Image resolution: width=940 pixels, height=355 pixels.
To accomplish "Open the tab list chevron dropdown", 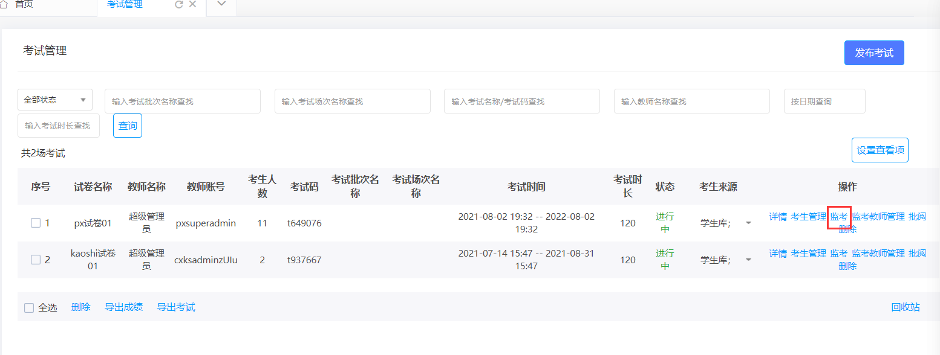I will [221, 4].
